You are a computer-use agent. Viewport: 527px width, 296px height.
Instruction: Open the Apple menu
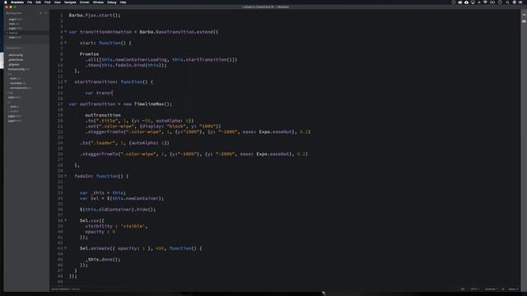(x=6, y=2)
